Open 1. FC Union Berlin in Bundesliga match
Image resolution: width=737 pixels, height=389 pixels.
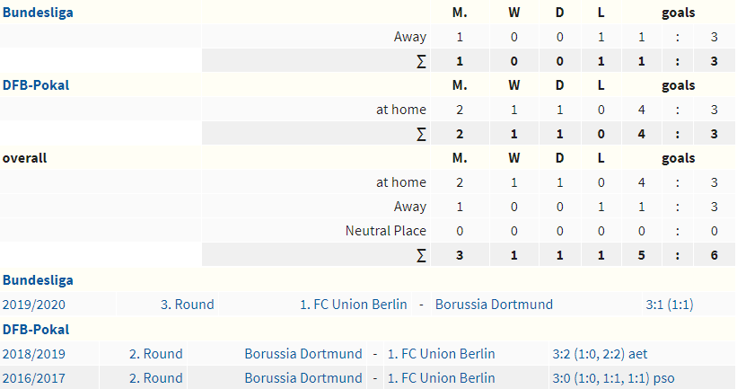354,305
